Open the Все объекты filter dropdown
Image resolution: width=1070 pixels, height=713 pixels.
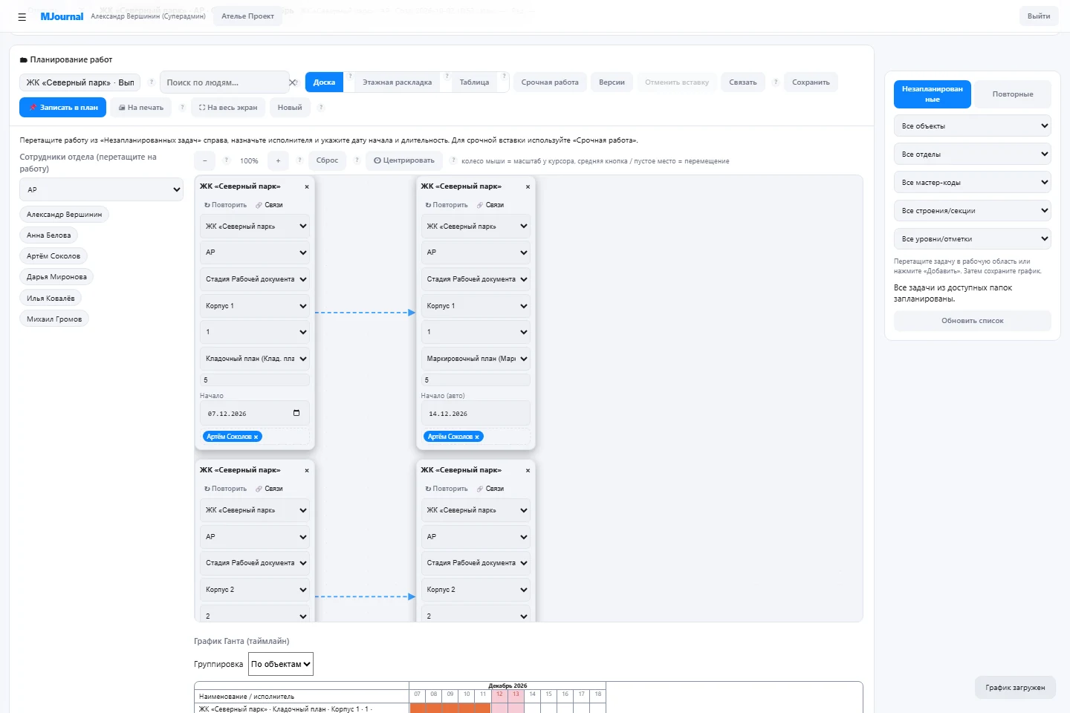pos(973,126)
